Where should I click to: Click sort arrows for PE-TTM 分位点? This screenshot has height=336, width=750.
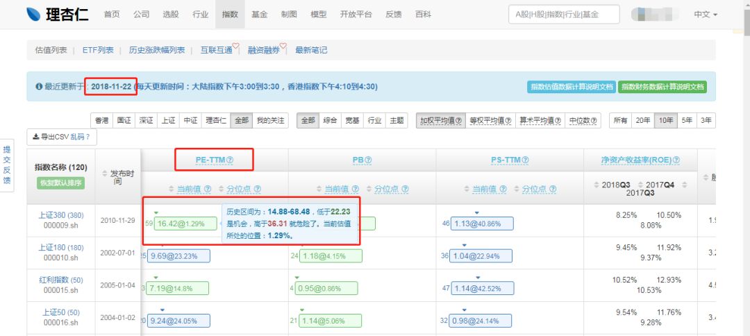point(222,189)
